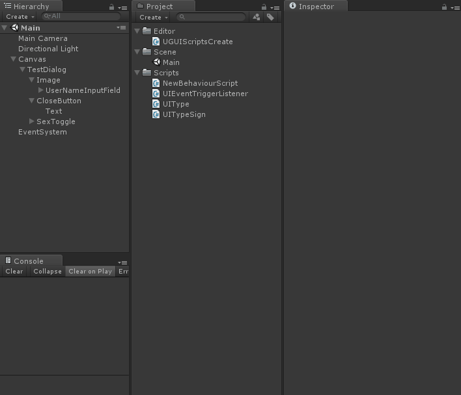Click the Search by Type icon in Project

pos(257,17)
